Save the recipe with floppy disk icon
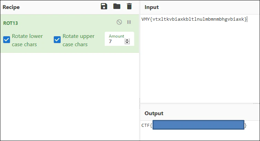This screenshot has width=260, height=141. coord(104,7)
